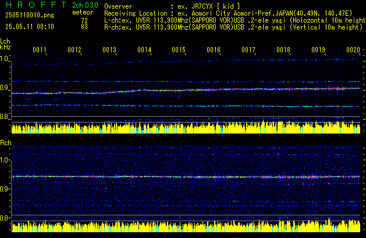The height and width of the screenshot is (238, 366).
Task: Select the filename 2505110010.png
Action: [x=30, y=15]
